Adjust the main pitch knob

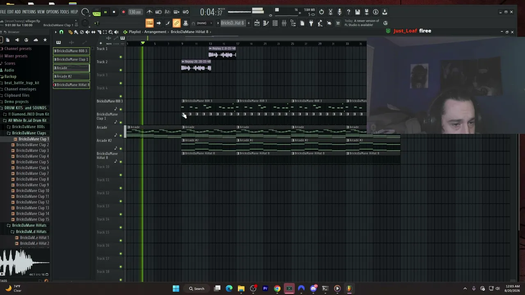click(x=85, y=23)
